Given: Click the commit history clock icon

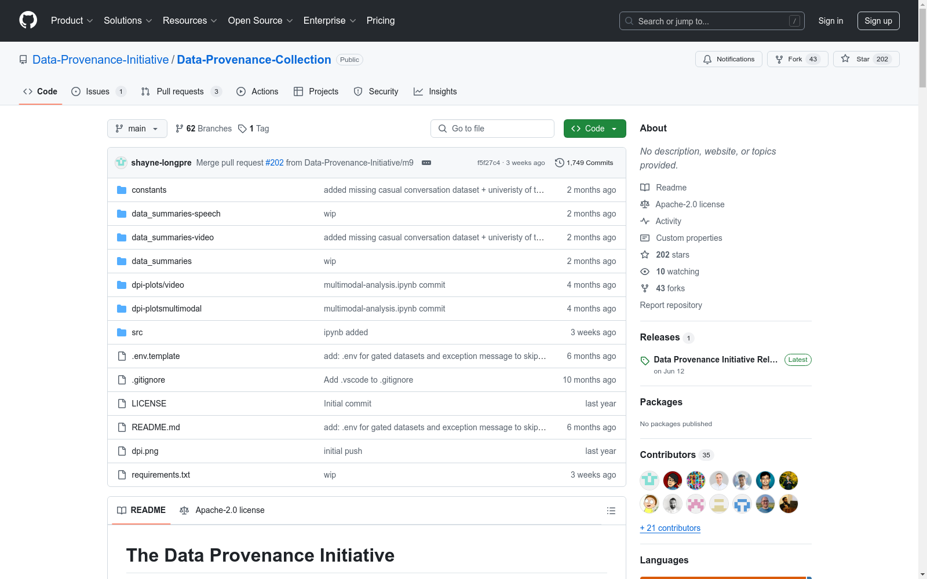Looking at the screenshot, I should pos(559,163).
